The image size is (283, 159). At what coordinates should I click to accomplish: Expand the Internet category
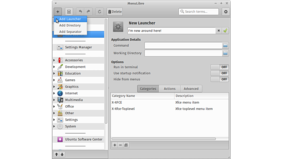(x=54, y=93)
